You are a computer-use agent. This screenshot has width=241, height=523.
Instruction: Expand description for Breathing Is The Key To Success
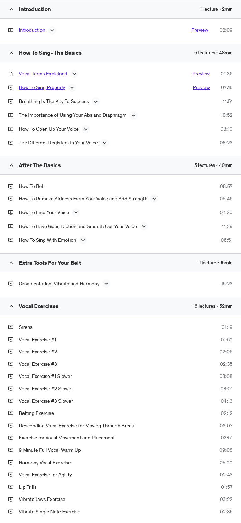click(96, 102)
